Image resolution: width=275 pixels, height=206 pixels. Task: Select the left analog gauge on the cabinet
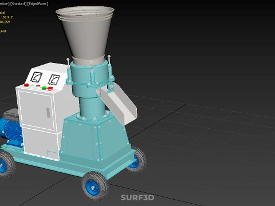37,77
